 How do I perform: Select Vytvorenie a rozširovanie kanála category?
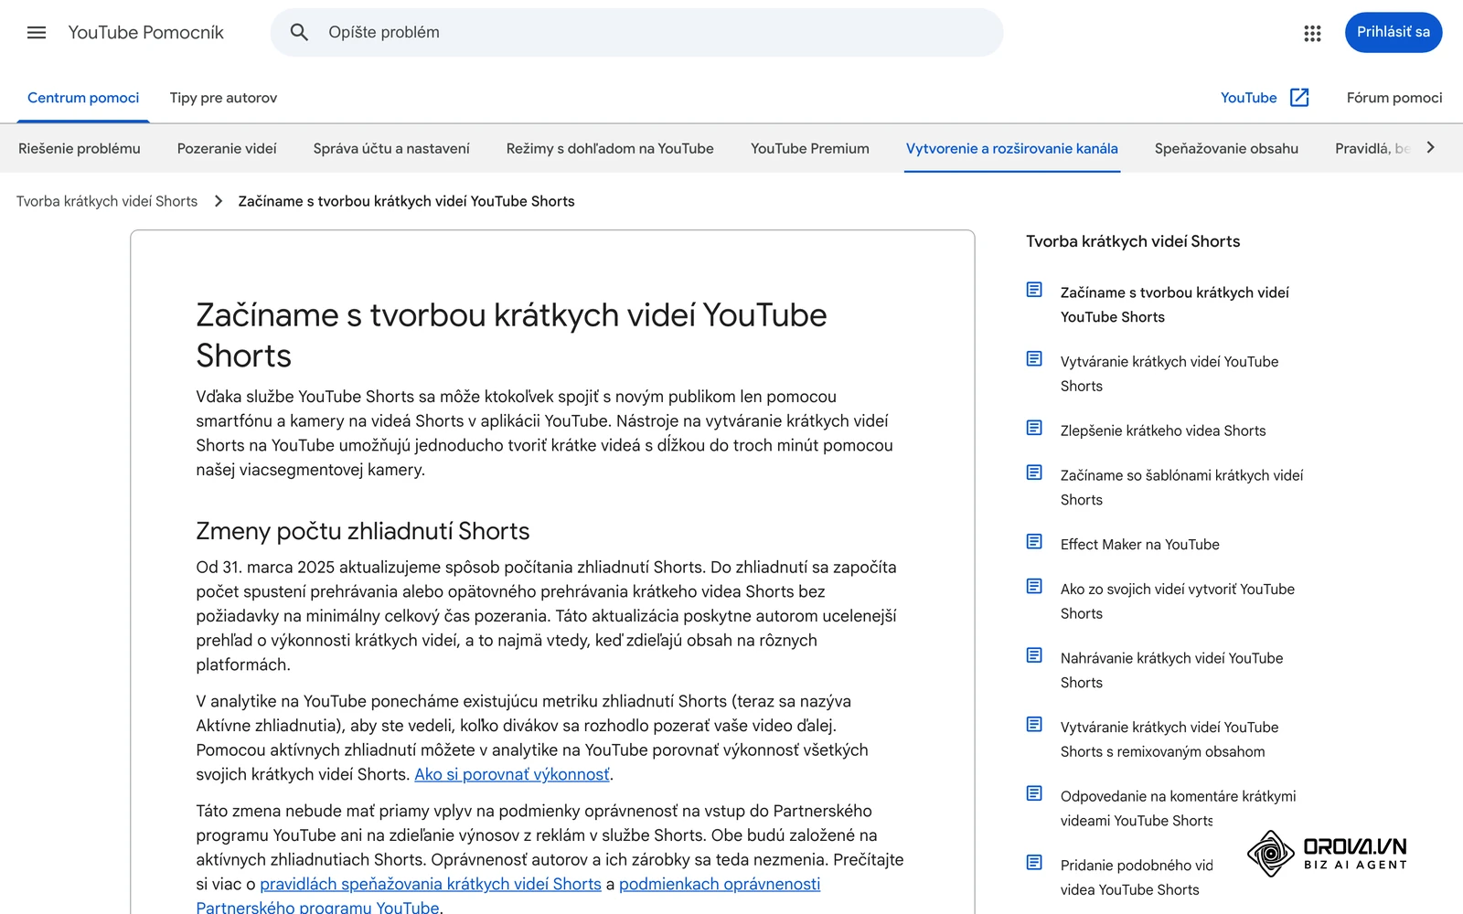tap(1012, 148)
